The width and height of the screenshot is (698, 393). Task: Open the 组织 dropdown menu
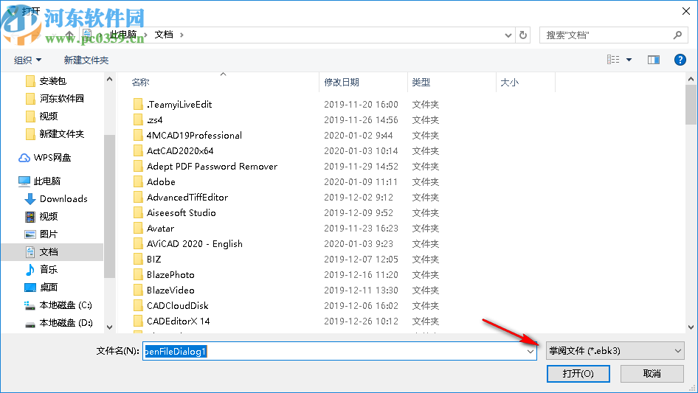[27, 60]
